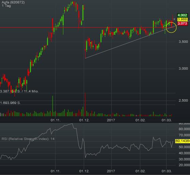Screen dimensions: 190x175
Task: Click the tall green volume bar before 01.11.
Action: pyautogui.click(x=52, y=106)
